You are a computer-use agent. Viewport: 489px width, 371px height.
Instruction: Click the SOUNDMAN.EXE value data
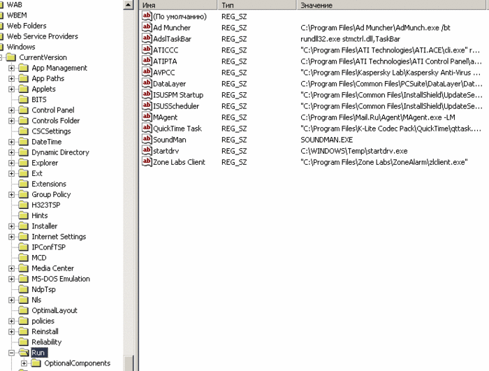[x=326, y=140]
